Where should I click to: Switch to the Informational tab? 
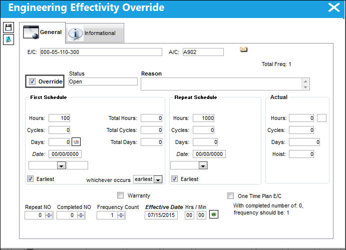coord(95,33)
